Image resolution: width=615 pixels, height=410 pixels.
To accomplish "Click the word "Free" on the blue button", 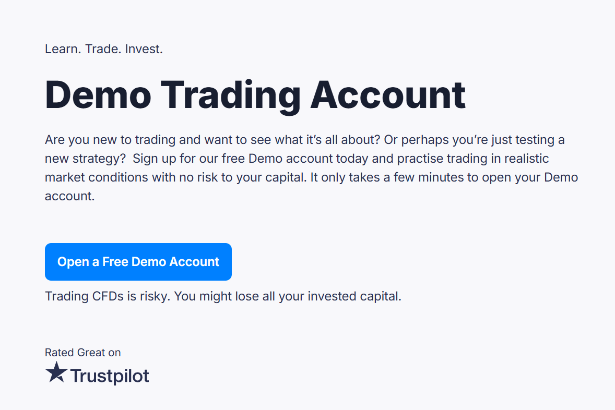I will 115,262.
